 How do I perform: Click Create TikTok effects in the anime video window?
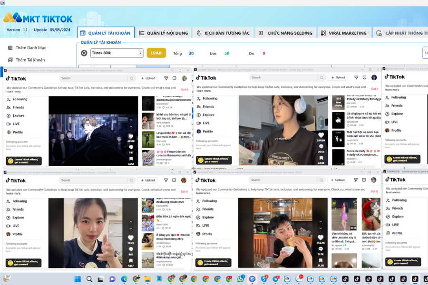(24, 161)
